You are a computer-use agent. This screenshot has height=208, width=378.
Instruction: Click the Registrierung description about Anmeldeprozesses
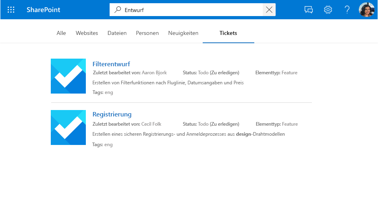(189, 134)
